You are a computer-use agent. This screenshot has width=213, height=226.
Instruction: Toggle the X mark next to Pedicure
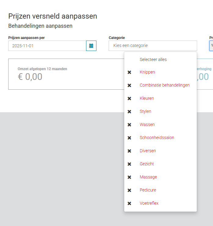click(x=129, y=190)
